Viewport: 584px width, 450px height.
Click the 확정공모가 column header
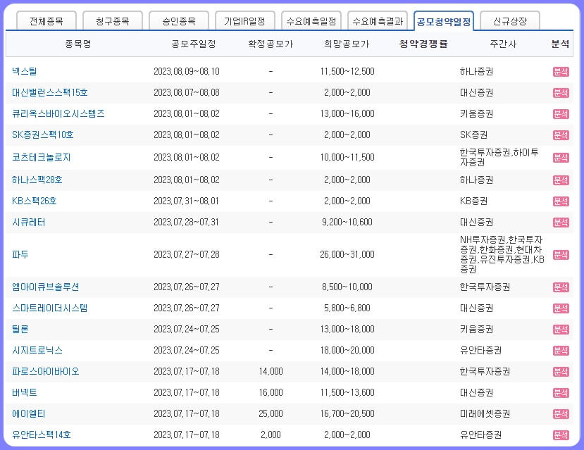(x=271, y=44)
